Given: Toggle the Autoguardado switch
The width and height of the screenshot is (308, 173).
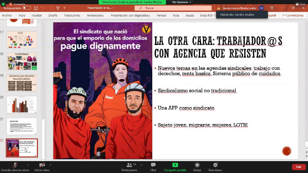Looking at the screenshot, I should pyautogui.click(x=27, y=8).
